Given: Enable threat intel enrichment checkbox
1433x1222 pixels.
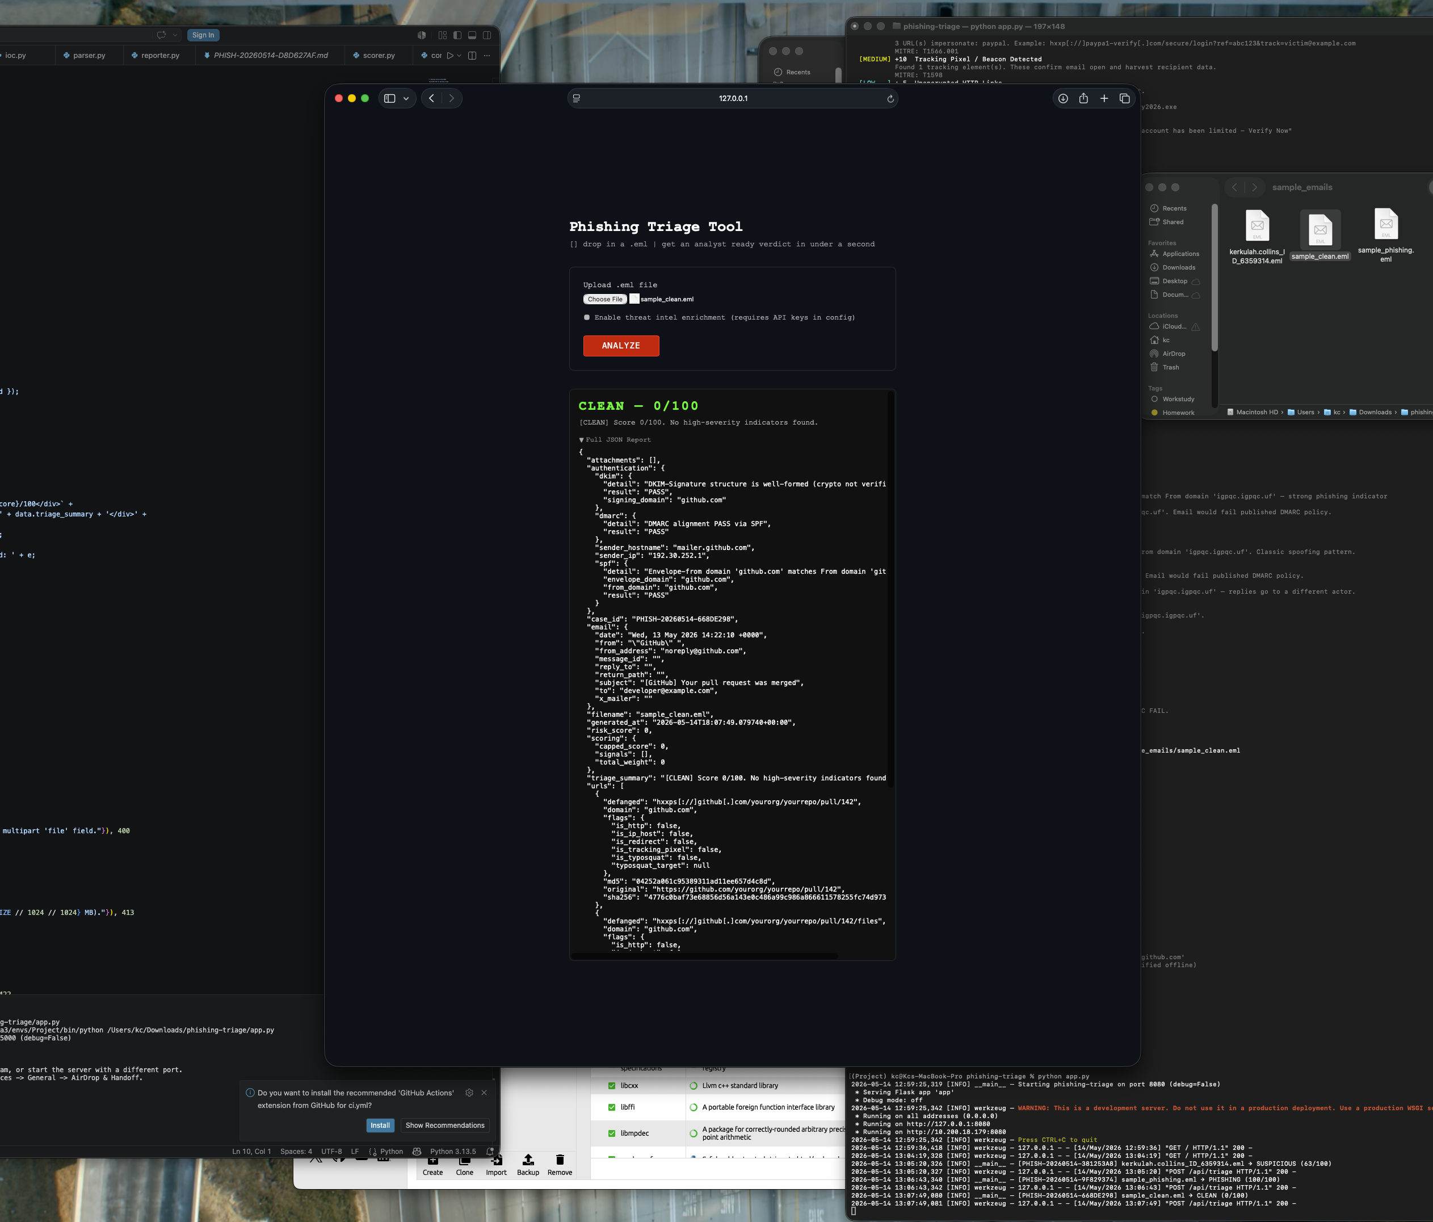Looking at the screenshot, I should (587, 317).
